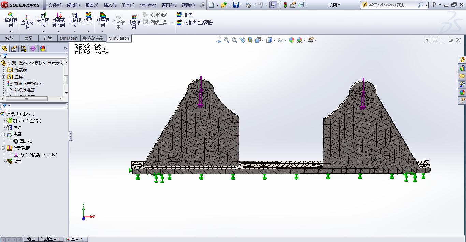Switch to FeatureManager design tree tab
The image size is (466, 242).
(x=5, y=48)
